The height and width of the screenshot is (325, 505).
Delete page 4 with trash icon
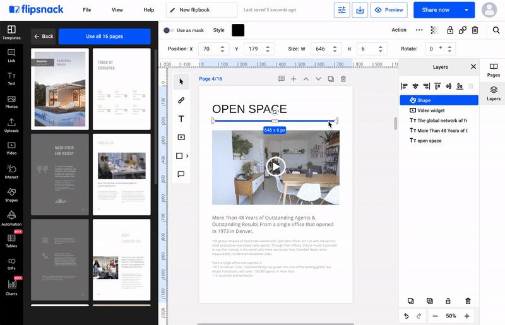pyautogui.click(x=343, y=79)
